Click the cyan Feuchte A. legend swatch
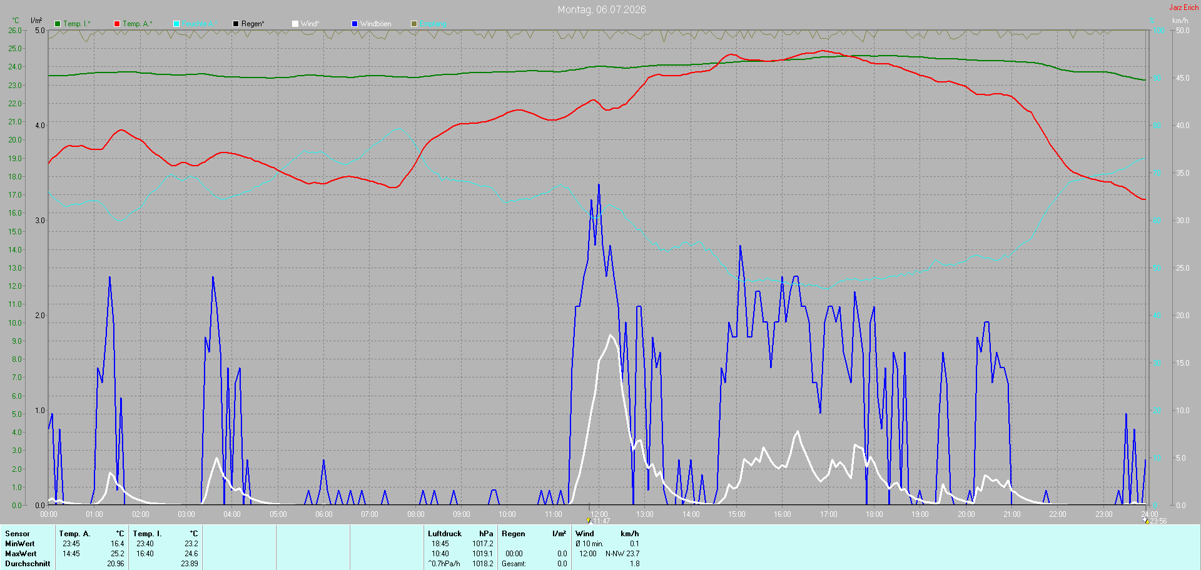The height and width of the screenshot is (570, 1201). click(x=176, y=24)
